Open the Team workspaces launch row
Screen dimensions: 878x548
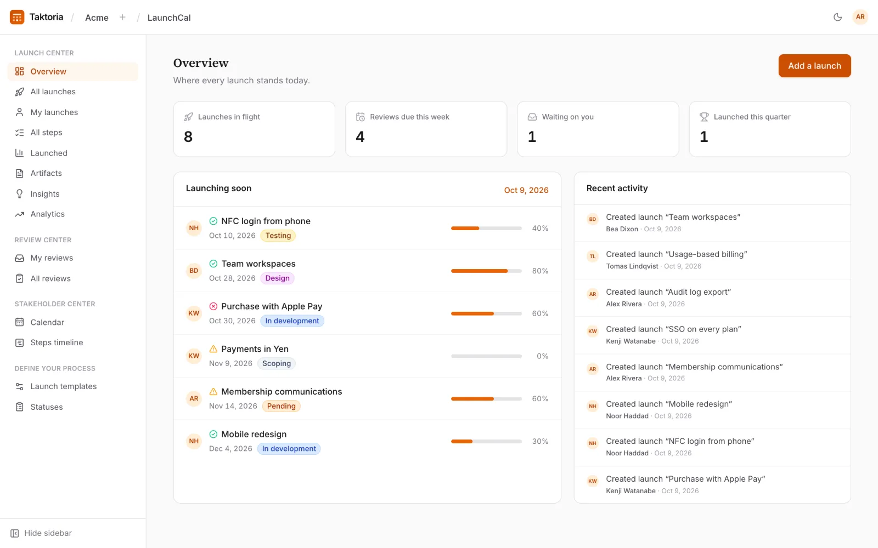tap(367, 271)
